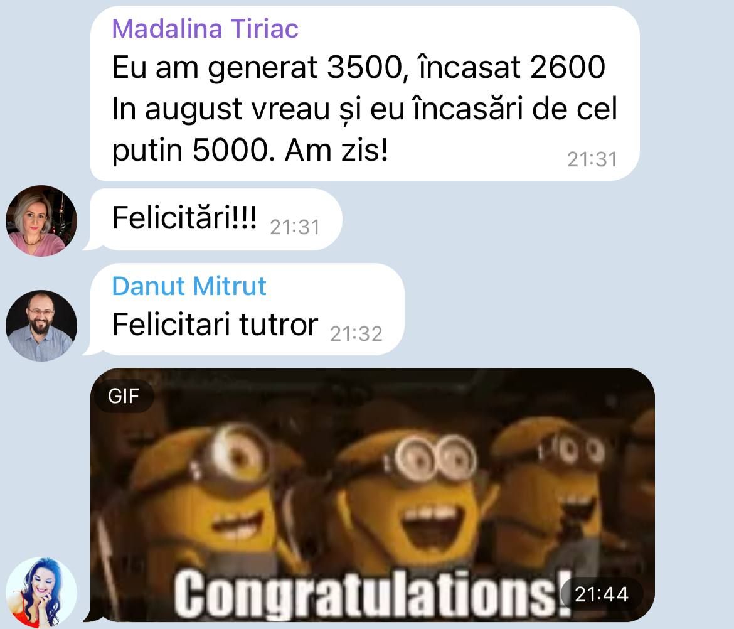This screenshot has height=629, width=734.
Task: Click the 21:31 timestamp beside Felicitări!!!
Action: click(x=295, y=227)
